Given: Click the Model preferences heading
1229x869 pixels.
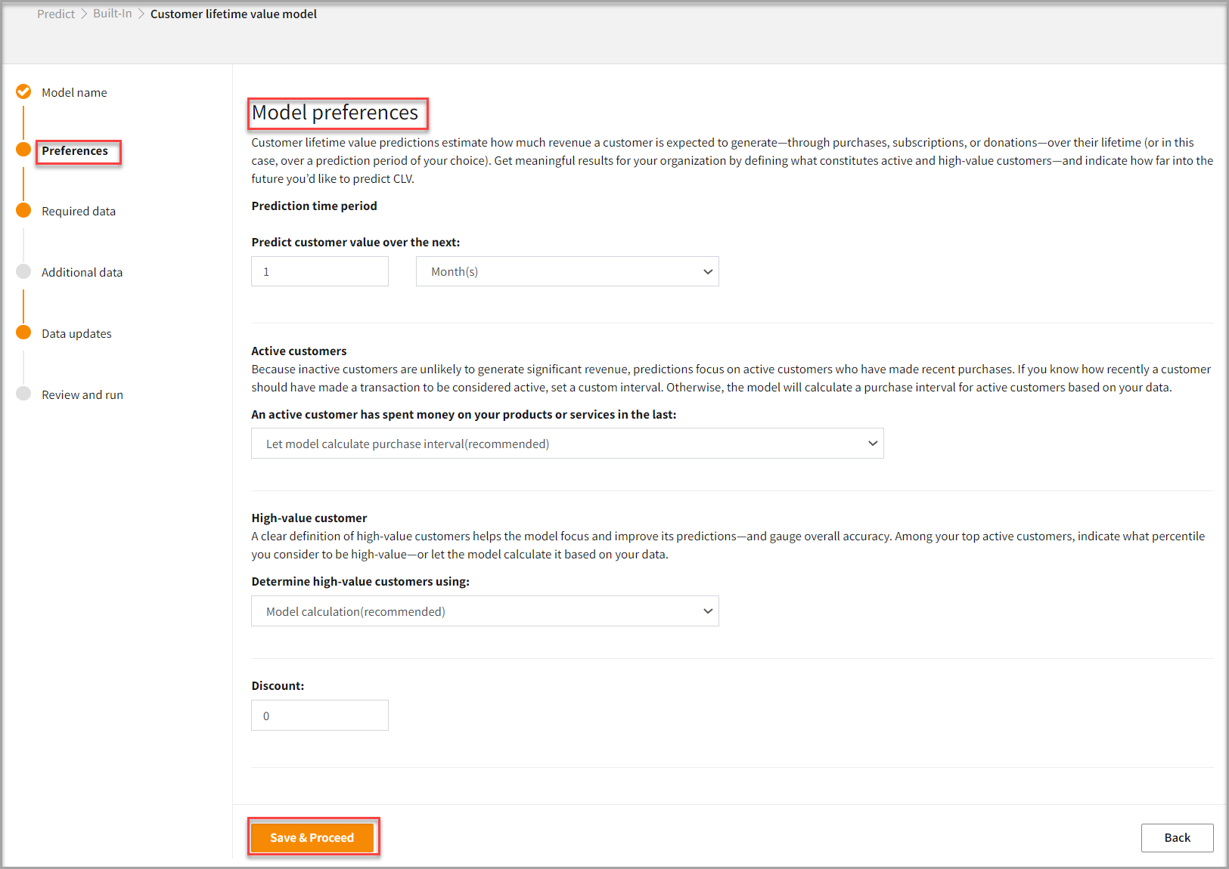Looking at the screenshot, I should (x=335, y=113).
